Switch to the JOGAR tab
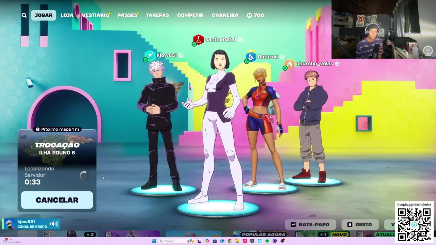The image size is (436, 245). coord(44,15)
